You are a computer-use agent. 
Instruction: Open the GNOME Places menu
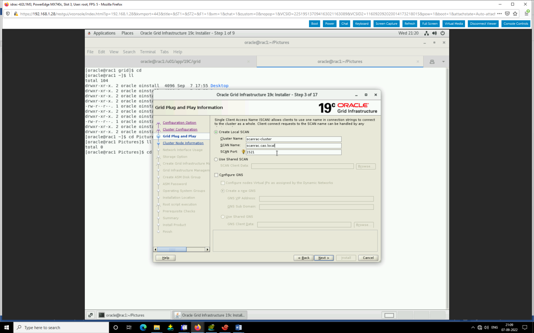(127, 33)
